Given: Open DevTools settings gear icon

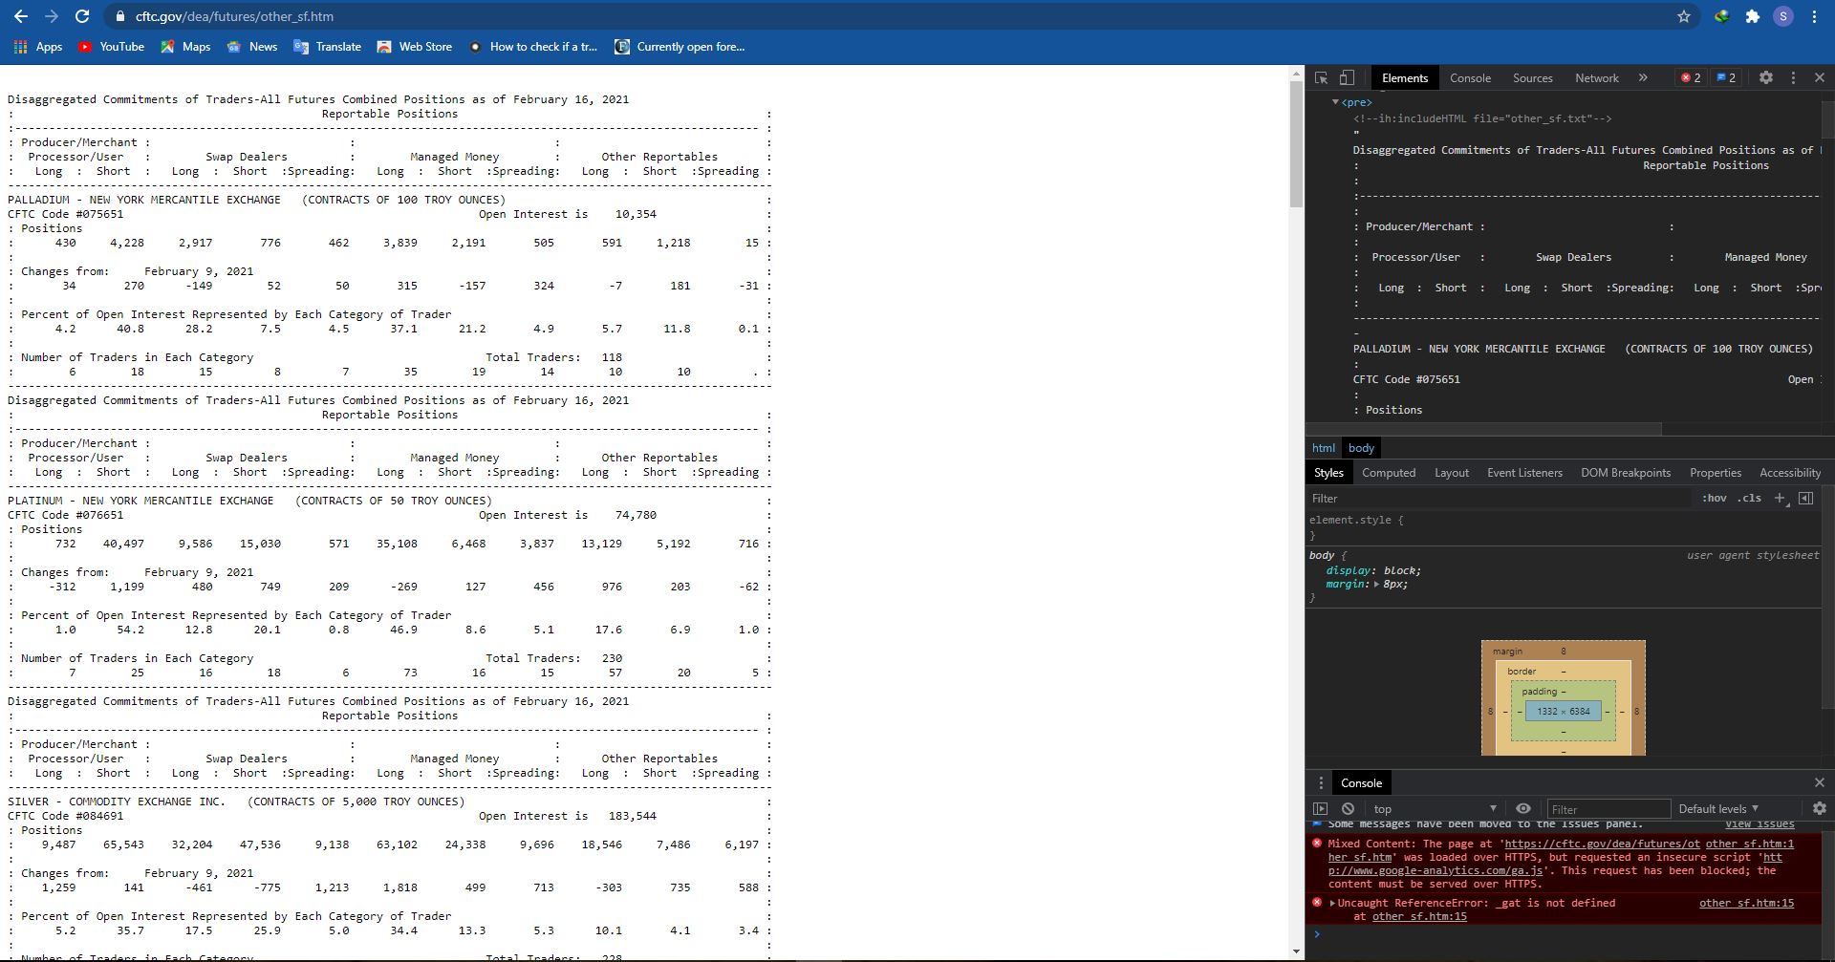Looking at the screenshot, I should coord(1766,78).
